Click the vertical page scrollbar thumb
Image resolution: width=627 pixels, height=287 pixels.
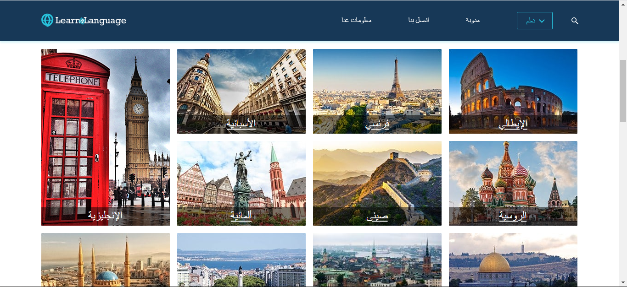click(x=623, y=91)
